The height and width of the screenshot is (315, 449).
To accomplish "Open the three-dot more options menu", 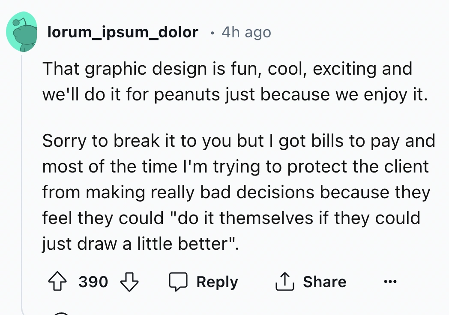I will [x=390, y=282].
